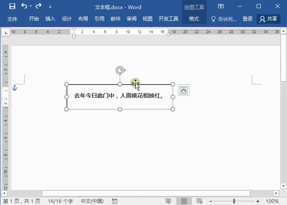Switch to the 审阅 (Review) tab
Viewport: 287px width, 205px height.
click(x=132, y=19)
